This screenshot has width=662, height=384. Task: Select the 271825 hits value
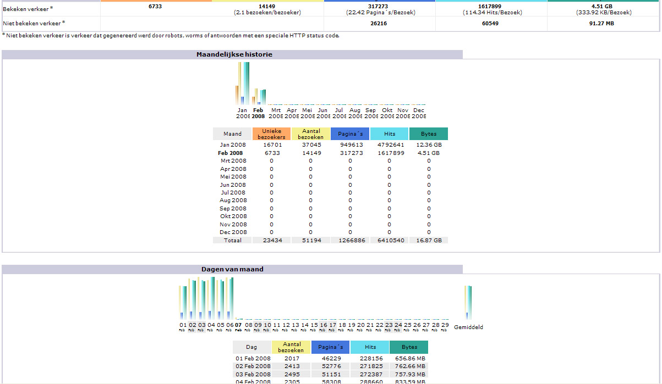[371, 366]
